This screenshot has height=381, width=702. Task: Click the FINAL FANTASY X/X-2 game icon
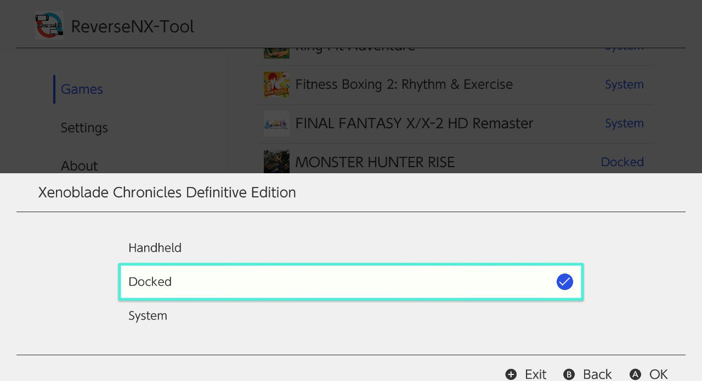pyautogui.click(x=276, y=123)
